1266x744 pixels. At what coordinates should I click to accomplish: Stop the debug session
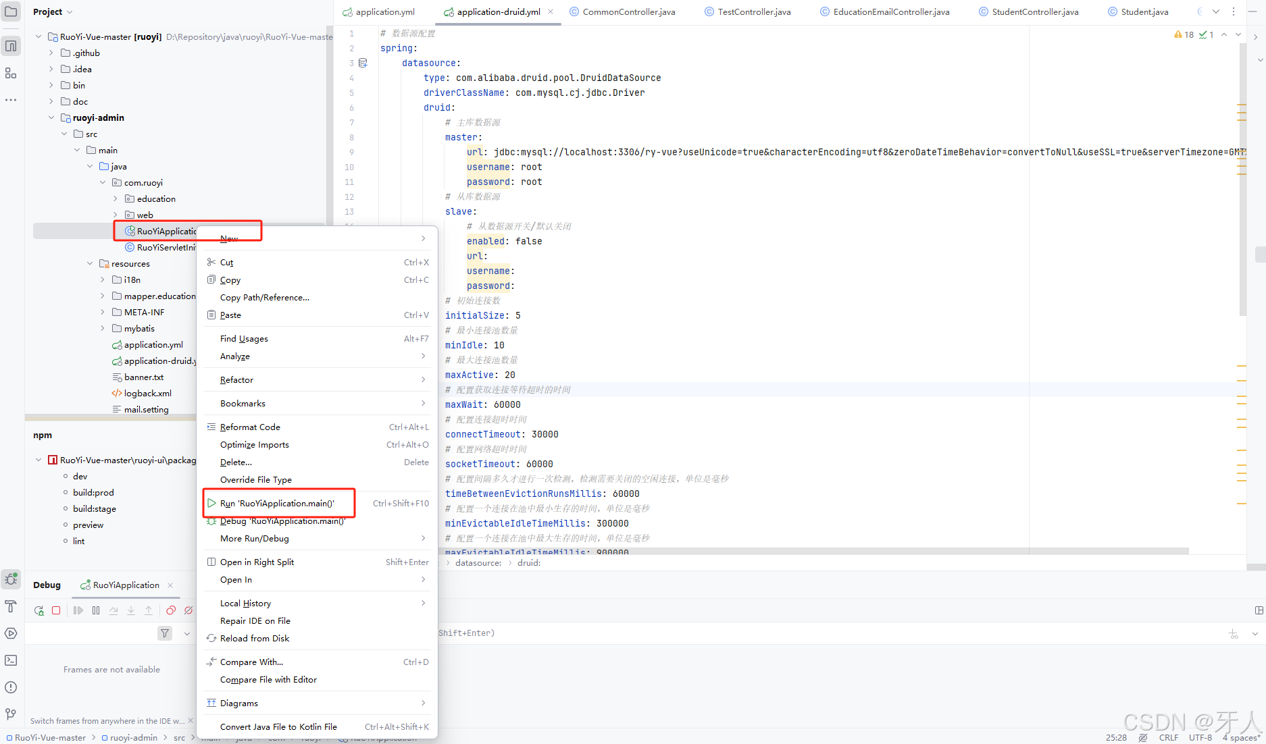pos(56,610)
